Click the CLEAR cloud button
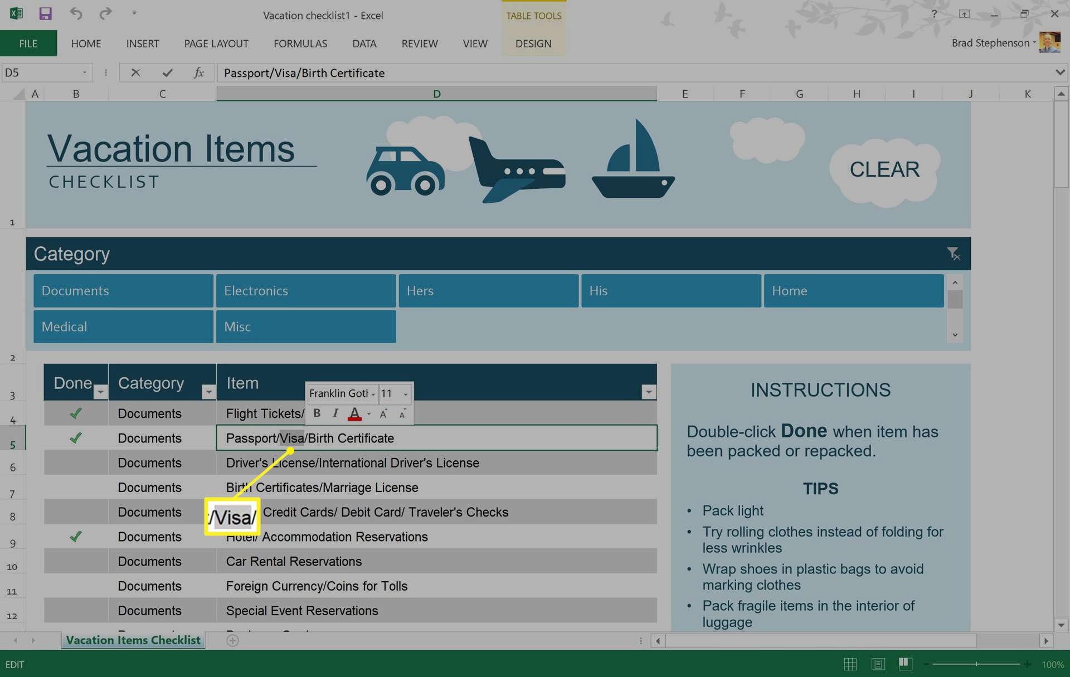 (x=884, y=170)
